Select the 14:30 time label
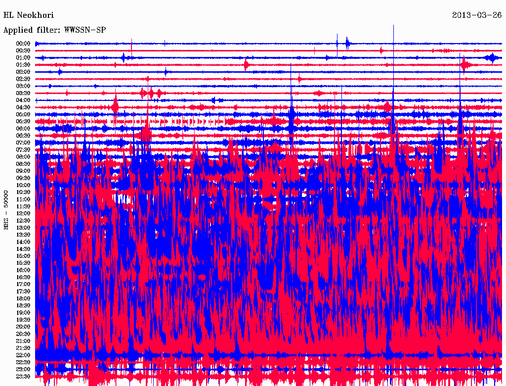 pyautogui.click(x=23, y=249)
